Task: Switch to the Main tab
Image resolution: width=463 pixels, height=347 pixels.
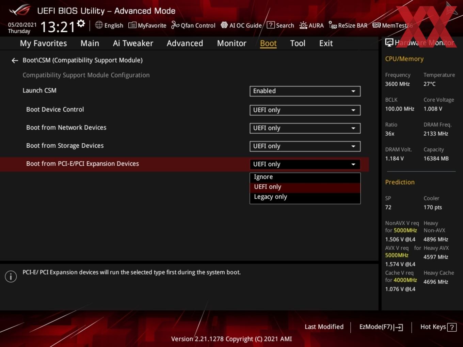Action: coord(90,43)
